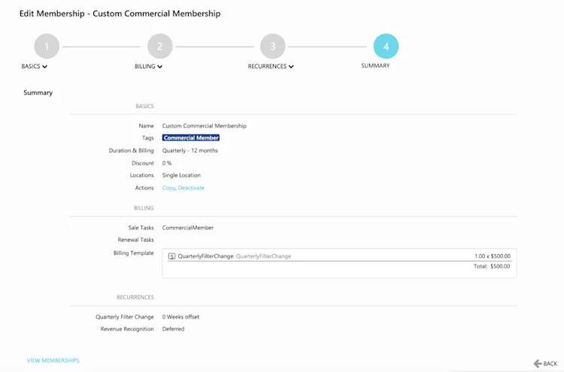
Task: Click the '0 Weeks offset' value
Action: click(x=180, y=317)
